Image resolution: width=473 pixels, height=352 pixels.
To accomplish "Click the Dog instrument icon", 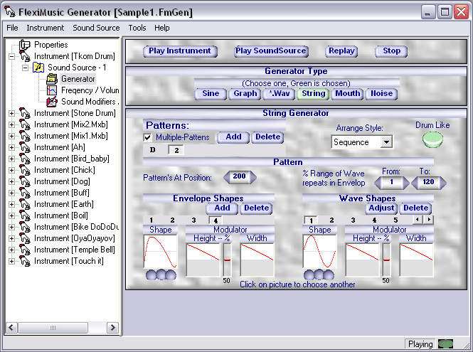I will [25, 181].
